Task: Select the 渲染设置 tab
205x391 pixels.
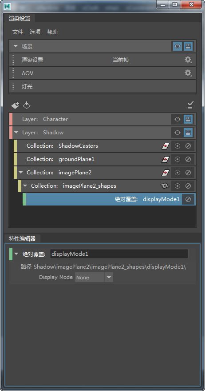Action: [x=20, y=18]
